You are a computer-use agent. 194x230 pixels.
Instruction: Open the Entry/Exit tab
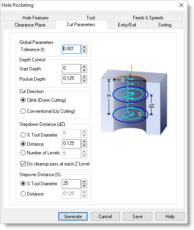pos(127,25)
